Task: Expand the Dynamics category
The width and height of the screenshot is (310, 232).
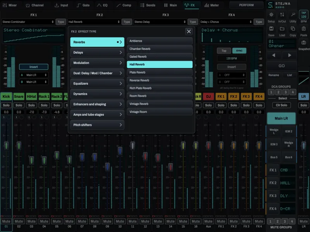Action: pos(97,94)
